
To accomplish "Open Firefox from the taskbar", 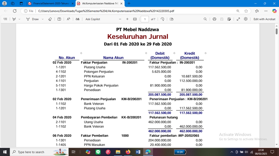I will coord(128,152).
